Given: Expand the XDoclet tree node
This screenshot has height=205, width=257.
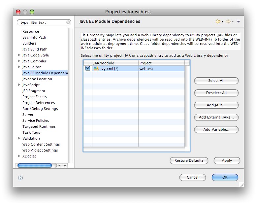Looking at the screenshot, I should click(19, 156).
